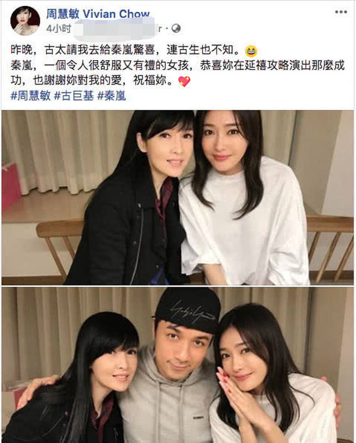Click the sparkling pink heart emoji
The height and width of the screenshot is (443, 356).
(x=184, y=82)
